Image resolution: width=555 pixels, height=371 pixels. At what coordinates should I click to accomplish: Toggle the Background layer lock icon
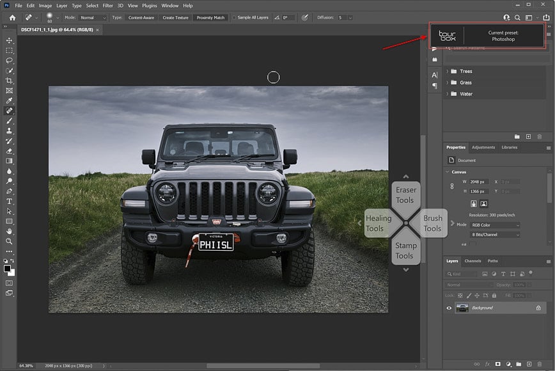pos(538,308)
